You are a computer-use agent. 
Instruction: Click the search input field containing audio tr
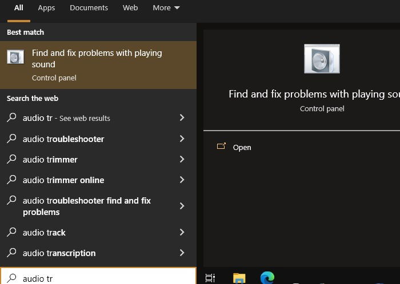(x=98, y=277)
